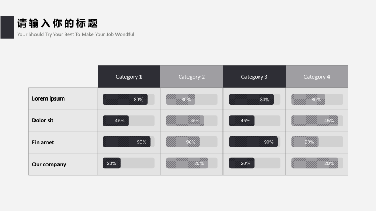Image resolution: width=376 pixels, height=211 pixels.
Task: Select the Category 2 column header
Action: tap(192, 77)
